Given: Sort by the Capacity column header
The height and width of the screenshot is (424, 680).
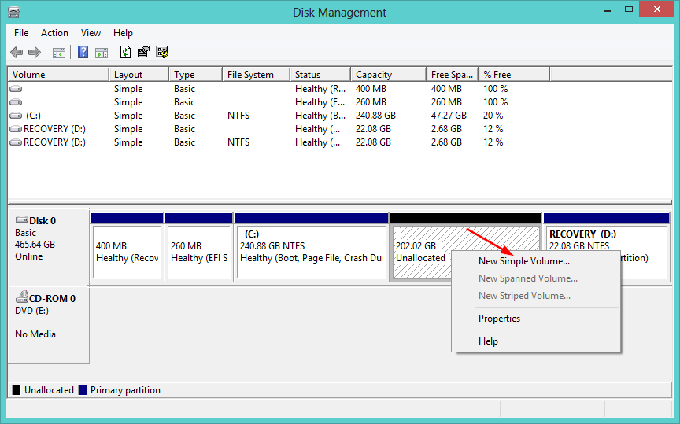Looking at the screenshot, I should coord(374,75).
